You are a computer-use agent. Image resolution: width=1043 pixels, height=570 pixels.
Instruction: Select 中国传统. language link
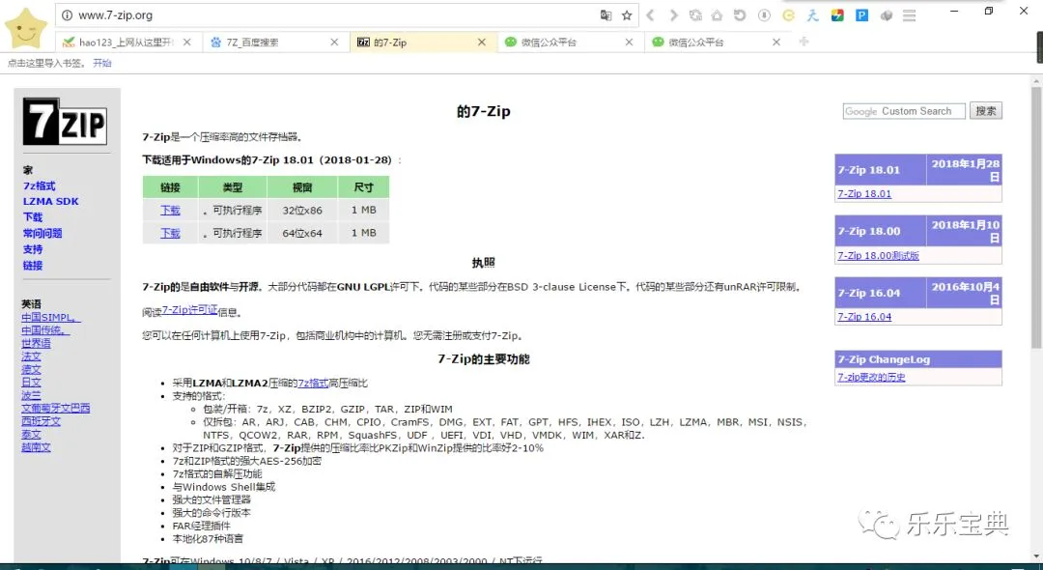click(45, 330)
